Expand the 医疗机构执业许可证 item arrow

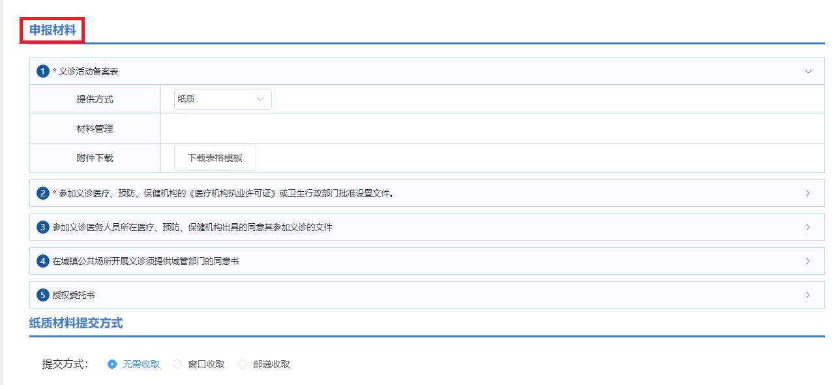coord(808,193)
